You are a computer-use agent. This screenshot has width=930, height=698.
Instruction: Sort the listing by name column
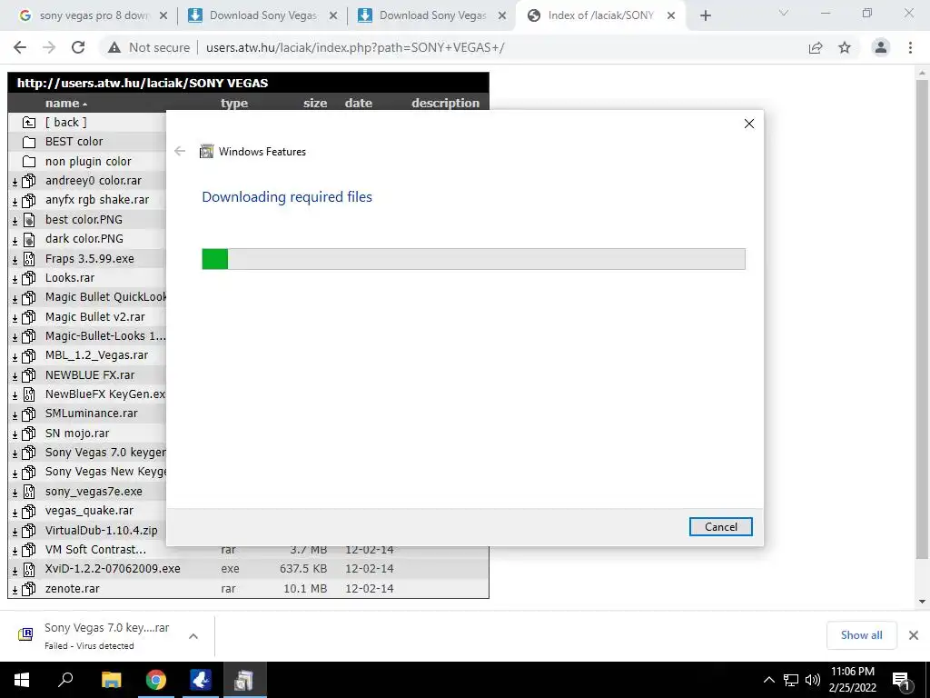63,104
